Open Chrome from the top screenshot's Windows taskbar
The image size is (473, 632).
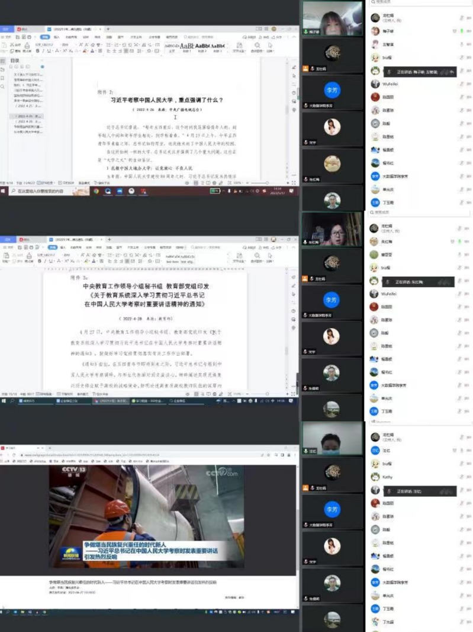96,191
